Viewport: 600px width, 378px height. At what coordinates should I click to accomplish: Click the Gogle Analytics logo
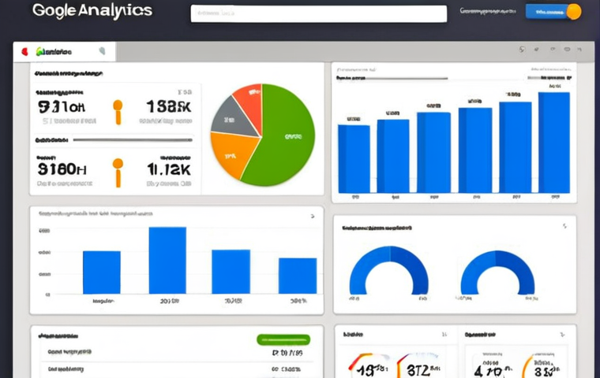pyautogui.click(x=92, y=10)
